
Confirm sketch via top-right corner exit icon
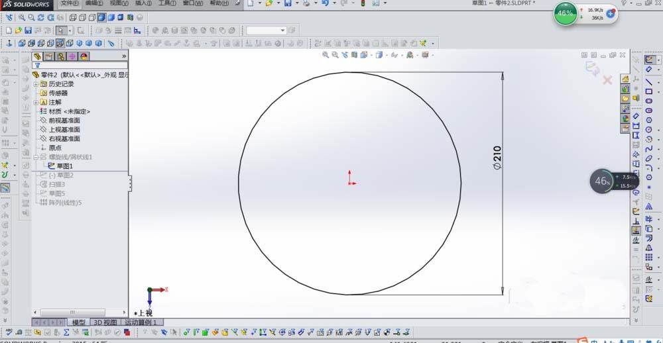[592, 68]
